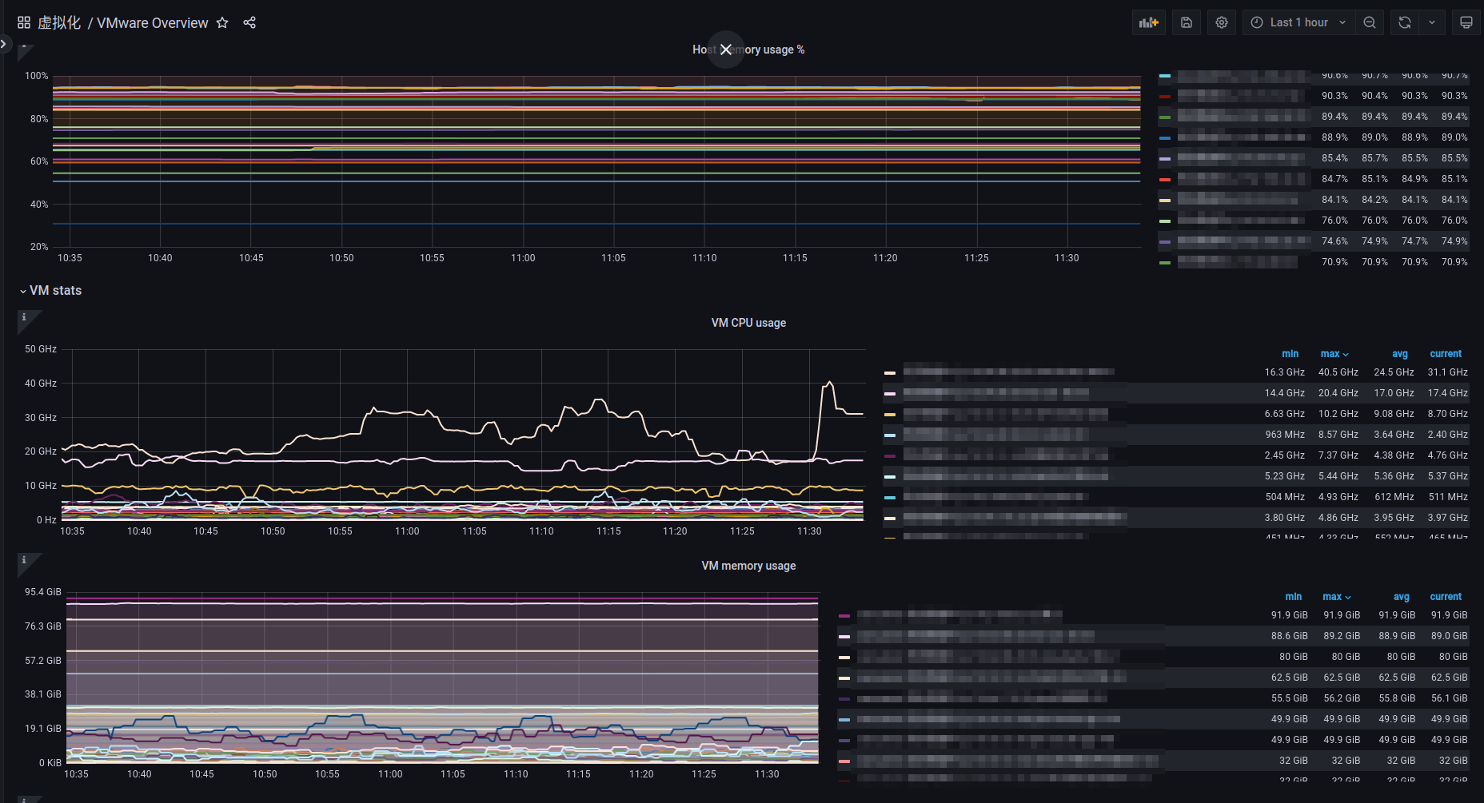Open the share dashboard dialog
Viewport: 1484px width, 803px height.
pos(249,22)
